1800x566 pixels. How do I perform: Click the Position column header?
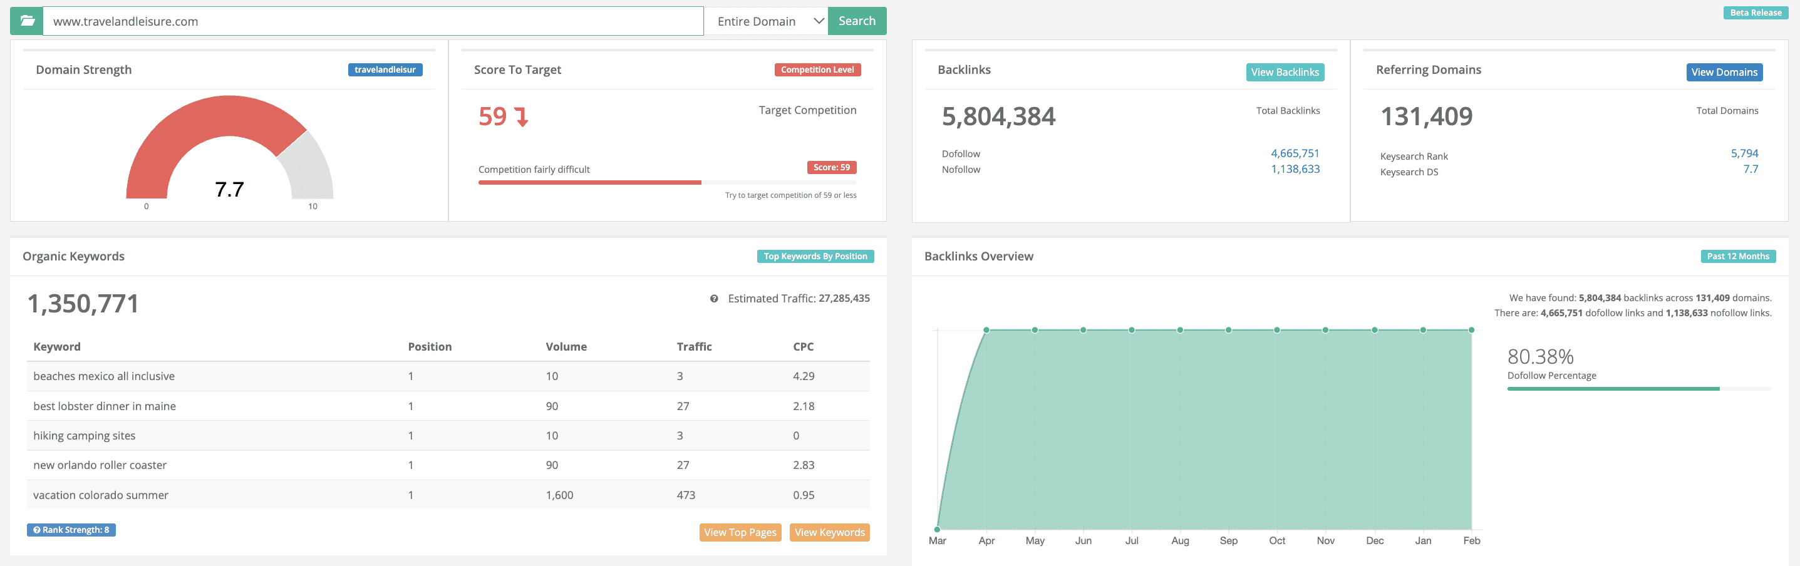pyautogui.click(x=430, y=347)
